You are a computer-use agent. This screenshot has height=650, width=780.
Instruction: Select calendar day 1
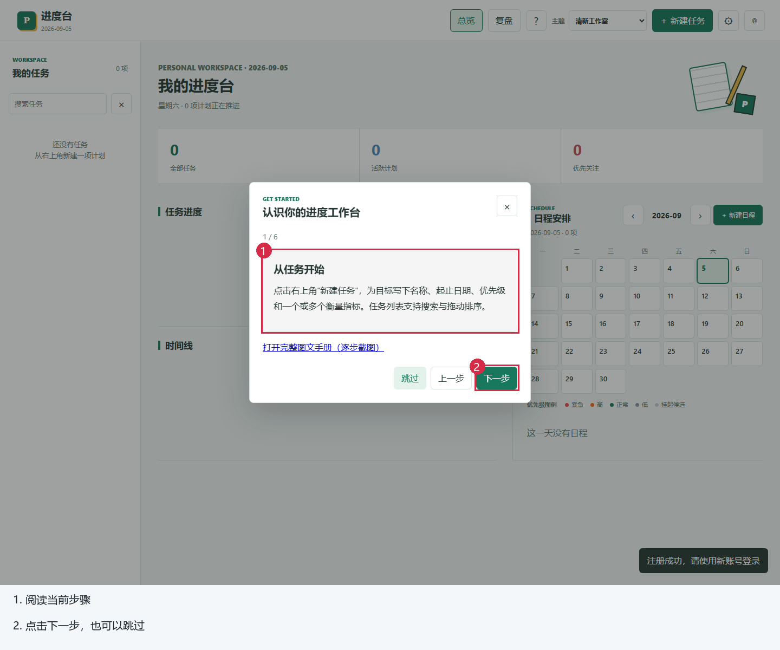[x=576, y=271]
